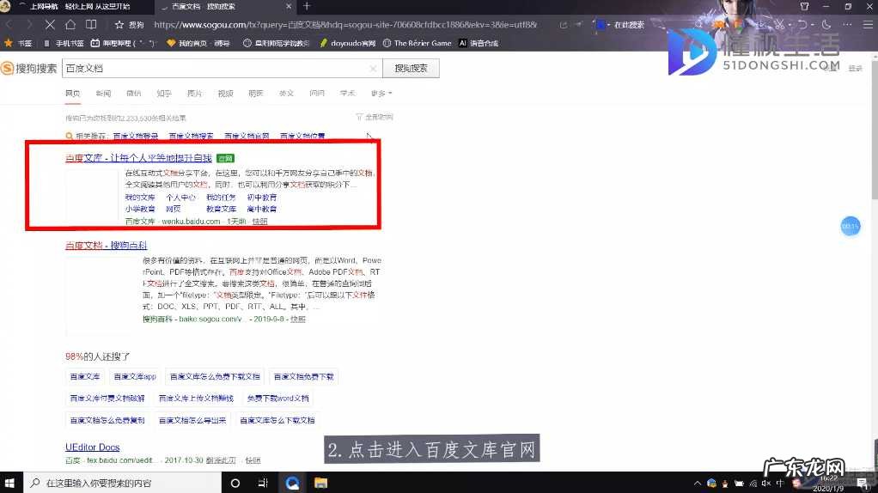The width and height of the screenshot is (878, 493).
Task: Open the notification action center
Action: click(863, 483)
